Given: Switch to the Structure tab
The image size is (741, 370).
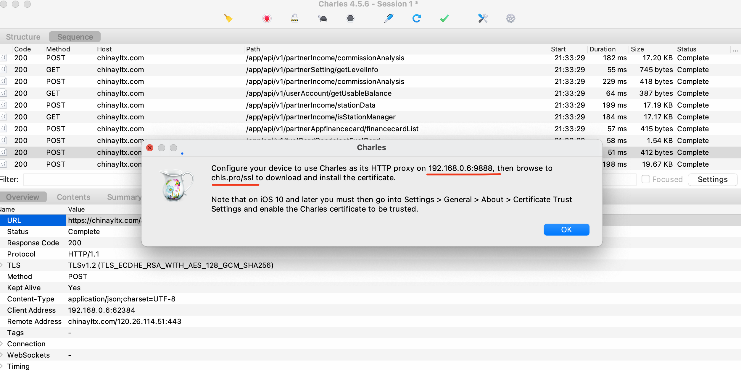Looking at the screenshot, I should point(23,37).
